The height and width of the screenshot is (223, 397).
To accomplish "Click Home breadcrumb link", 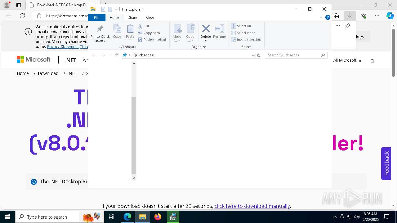I will [23, 73].
